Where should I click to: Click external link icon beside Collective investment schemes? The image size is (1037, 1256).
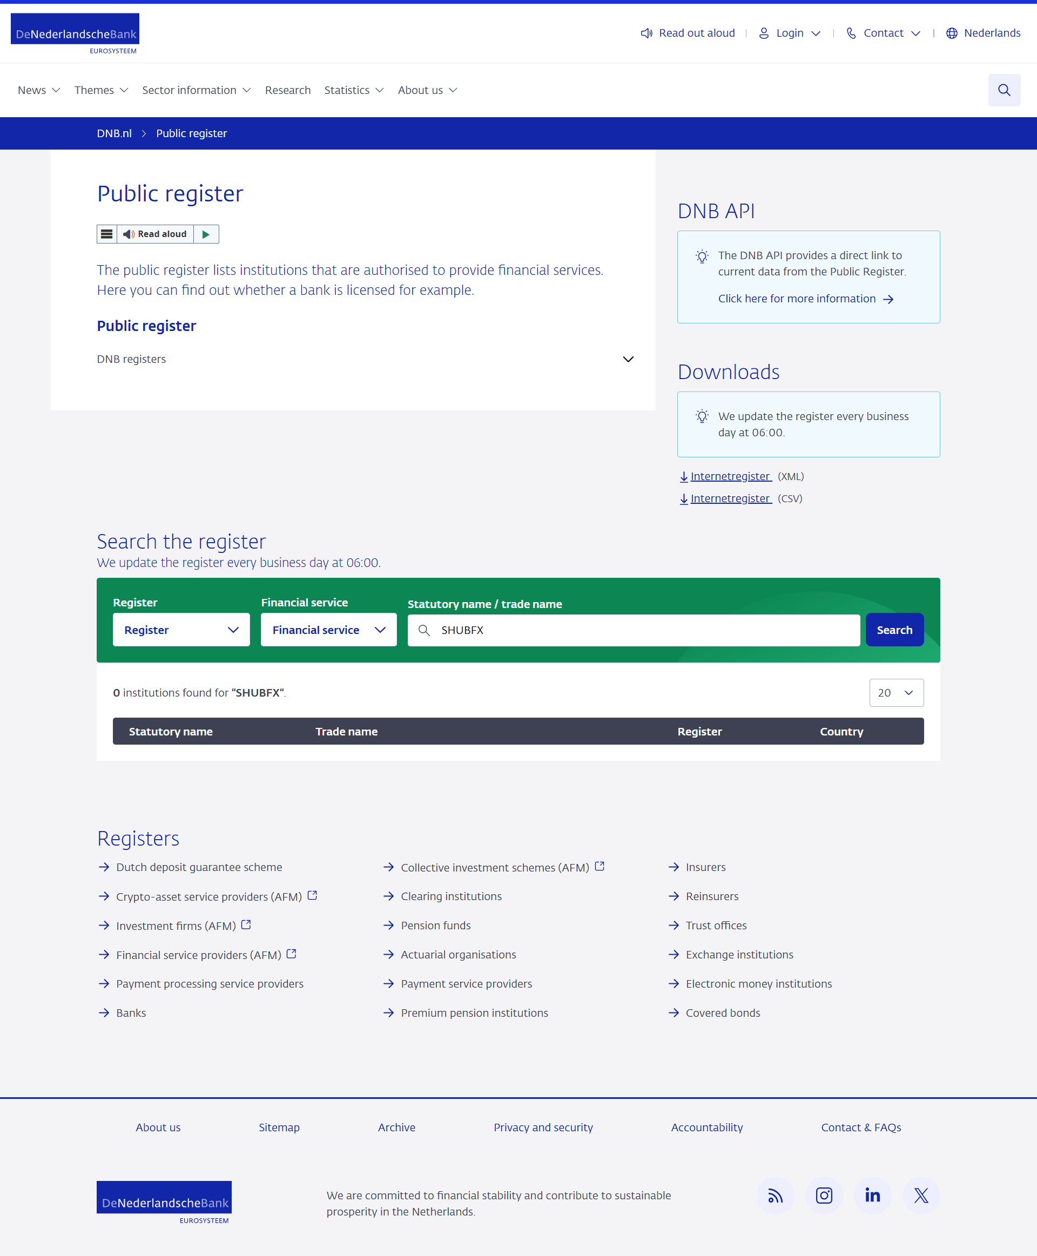coord(599,866)
